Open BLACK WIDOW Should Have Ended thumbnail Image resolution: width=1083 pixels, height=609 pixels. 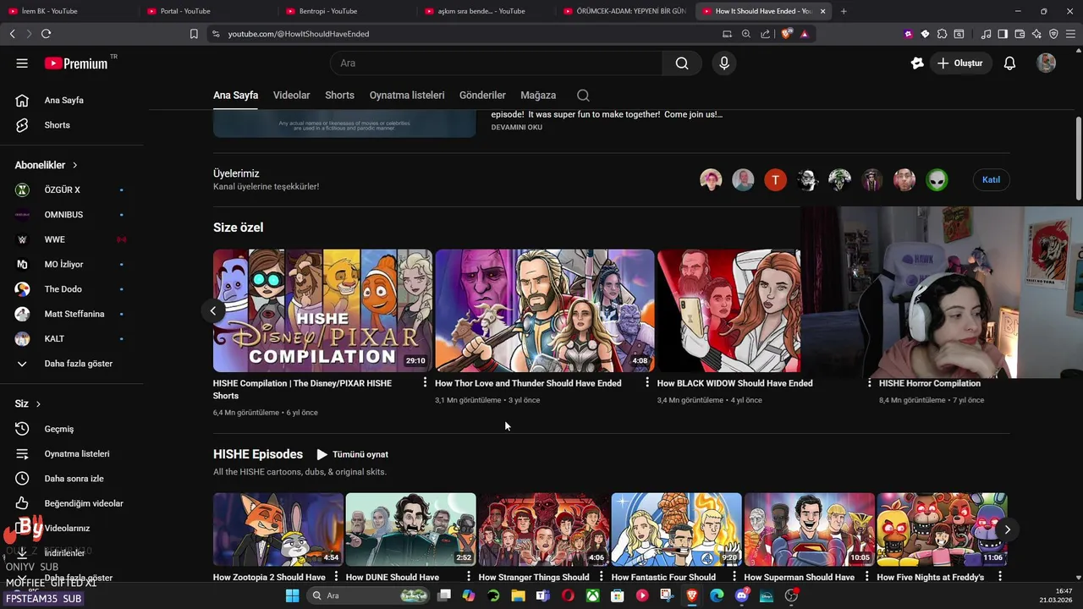pos(728,310)
